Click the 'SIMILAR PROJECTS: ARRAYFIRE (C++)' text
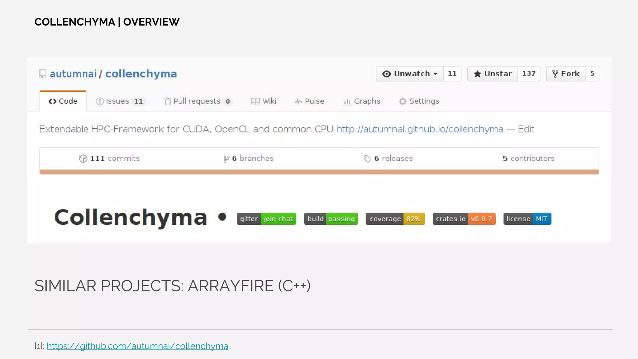The image size is (638, 359). [x=173, y=286]
